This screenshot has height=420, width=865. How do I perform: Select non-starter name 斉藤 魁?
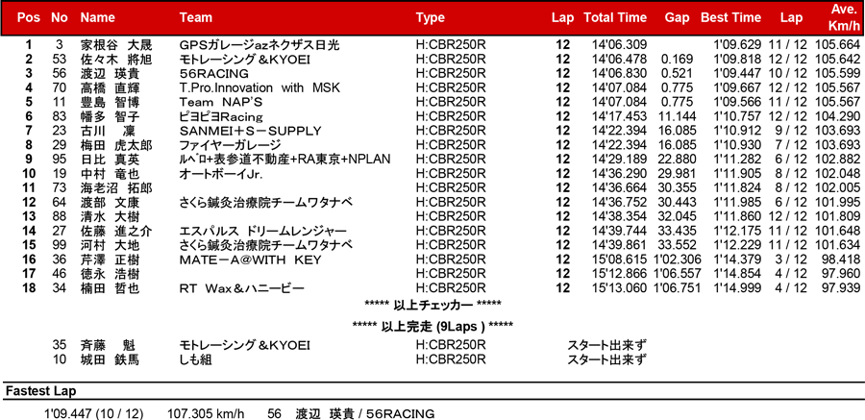(110, 346)
